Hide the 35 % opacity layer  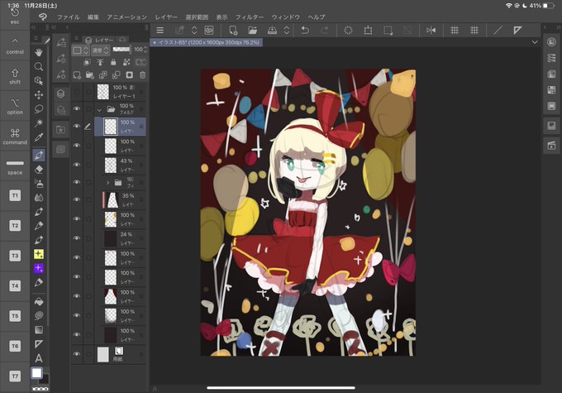pyautogui.click(x=77, y=199)
